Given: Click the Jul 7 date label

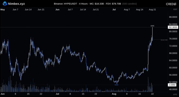Looking at the screenshot, I should [70, 9].
